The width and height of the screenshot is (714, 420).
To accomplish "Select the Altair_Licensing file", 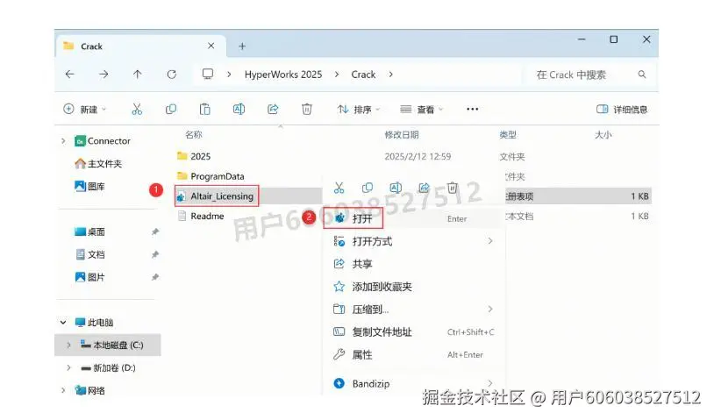I will tap(217, 196).
